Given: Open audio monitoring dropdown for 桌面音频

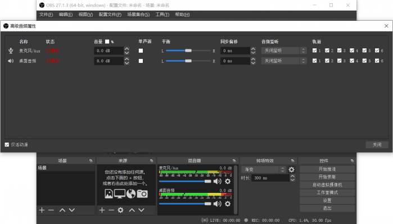Looking at the screenshot, I should click(x=284, y=61).
